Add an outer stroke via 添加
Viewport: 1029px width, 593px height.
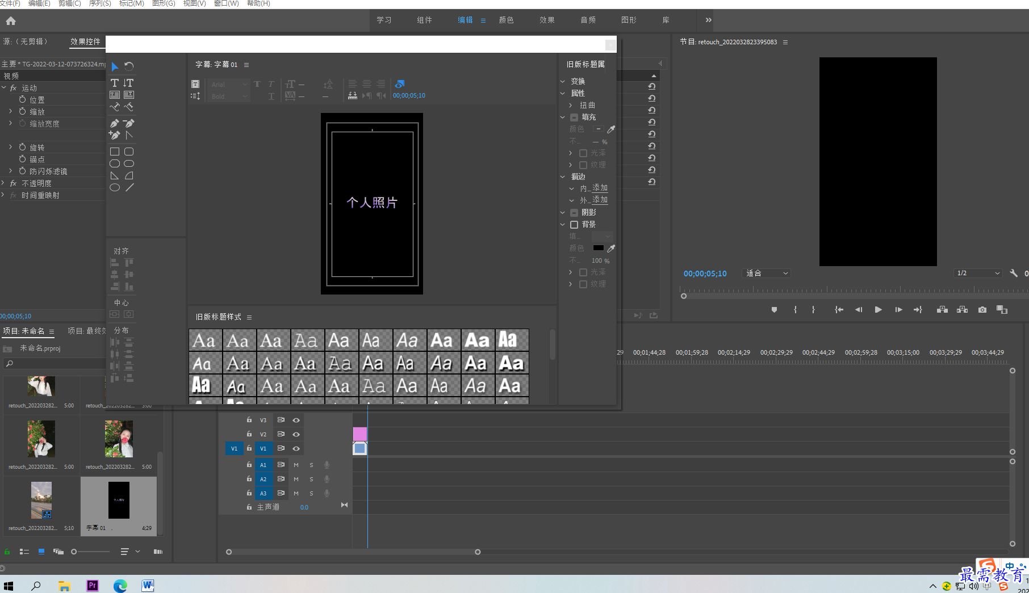(x=600, y=200)
